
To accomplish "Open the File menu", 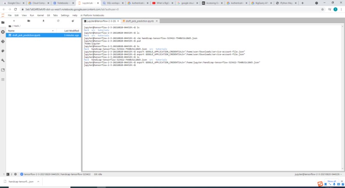I will point(10,15).
